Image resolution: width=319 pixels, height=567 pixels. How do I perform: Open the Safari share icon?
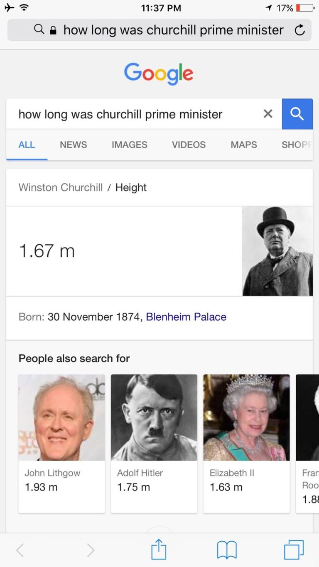click(159, 550)
